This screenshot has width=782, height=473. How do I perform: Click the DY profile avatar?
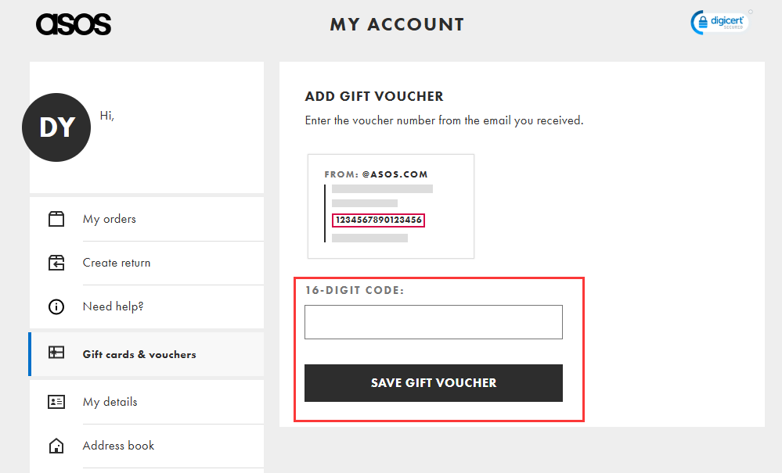point(56,127)
